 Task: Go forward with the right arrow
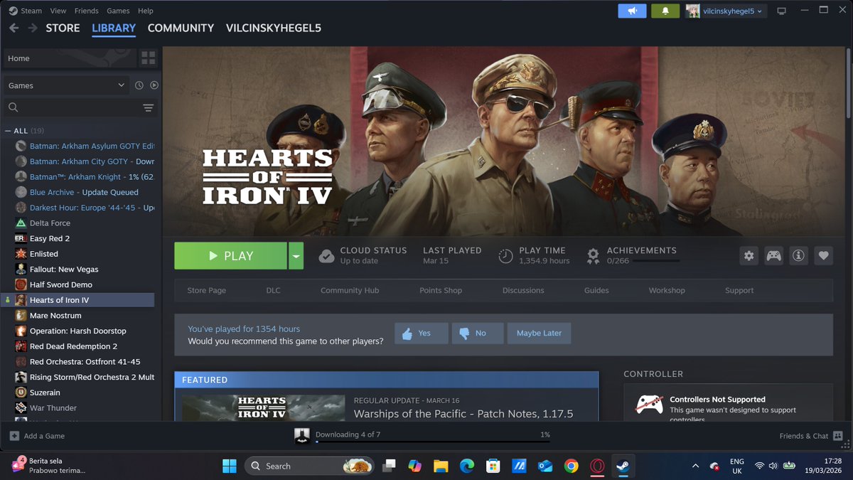[x=33, y=28]
